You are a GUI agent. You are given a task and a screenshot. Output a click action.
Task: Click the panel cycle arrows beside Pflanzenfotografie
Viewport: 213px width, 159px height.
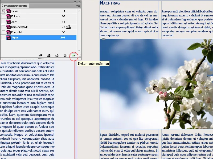[2, 6]
